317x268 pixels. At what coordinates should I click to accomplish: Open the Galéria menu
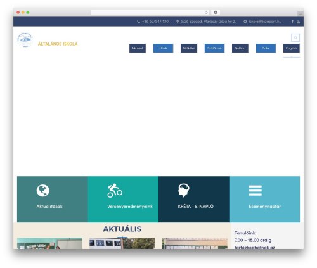(240, 48)
